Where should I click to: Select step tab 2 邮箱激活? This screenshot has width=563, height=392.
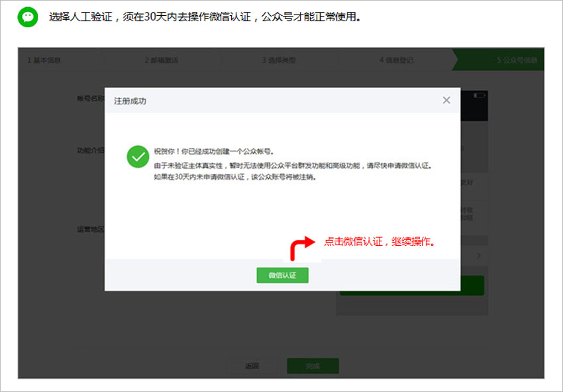pyautogui.click(x=161, y=60)
